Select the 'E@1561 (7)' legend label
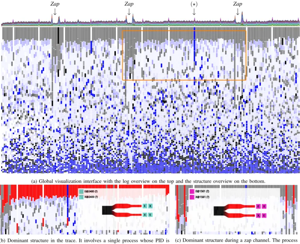Screen dimensions: 300x244 tap(202, 191)
